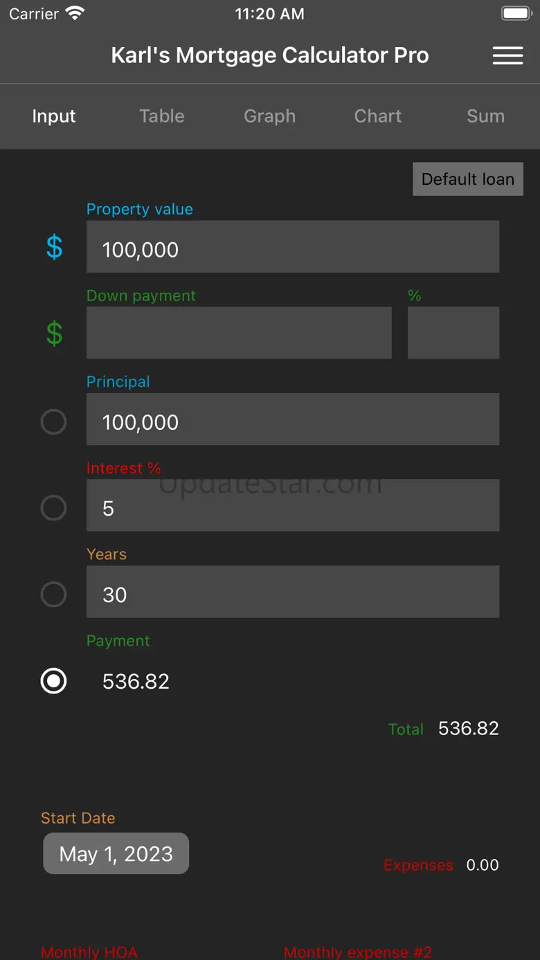Open the Start Date picker

(116, 853)
